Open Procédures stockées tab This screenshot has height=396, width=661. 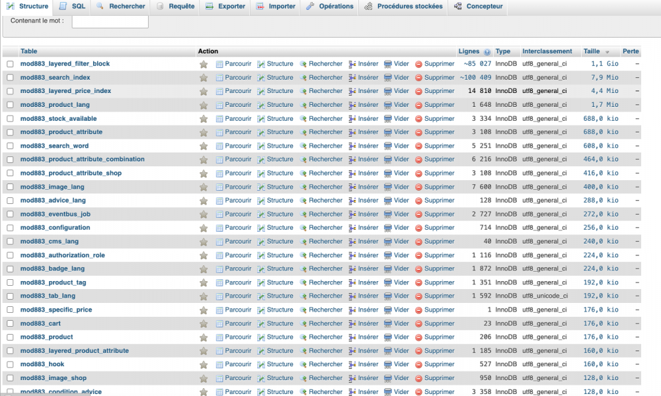click(x=403, y=7)
